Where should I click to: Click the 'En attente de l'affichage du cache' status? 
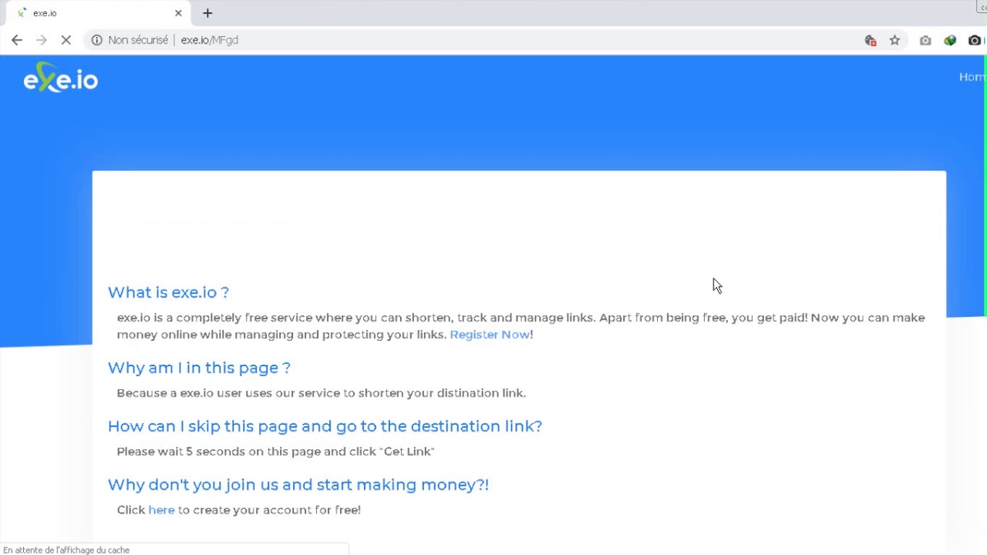point(66,550)
